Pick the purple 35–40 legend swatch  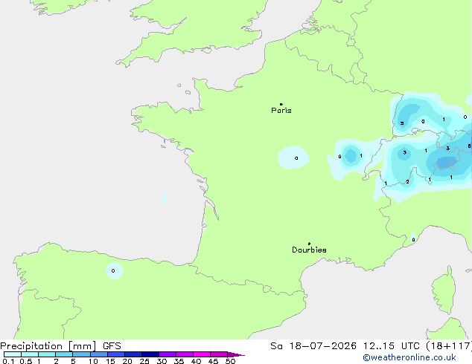click(x=184, y=354)
